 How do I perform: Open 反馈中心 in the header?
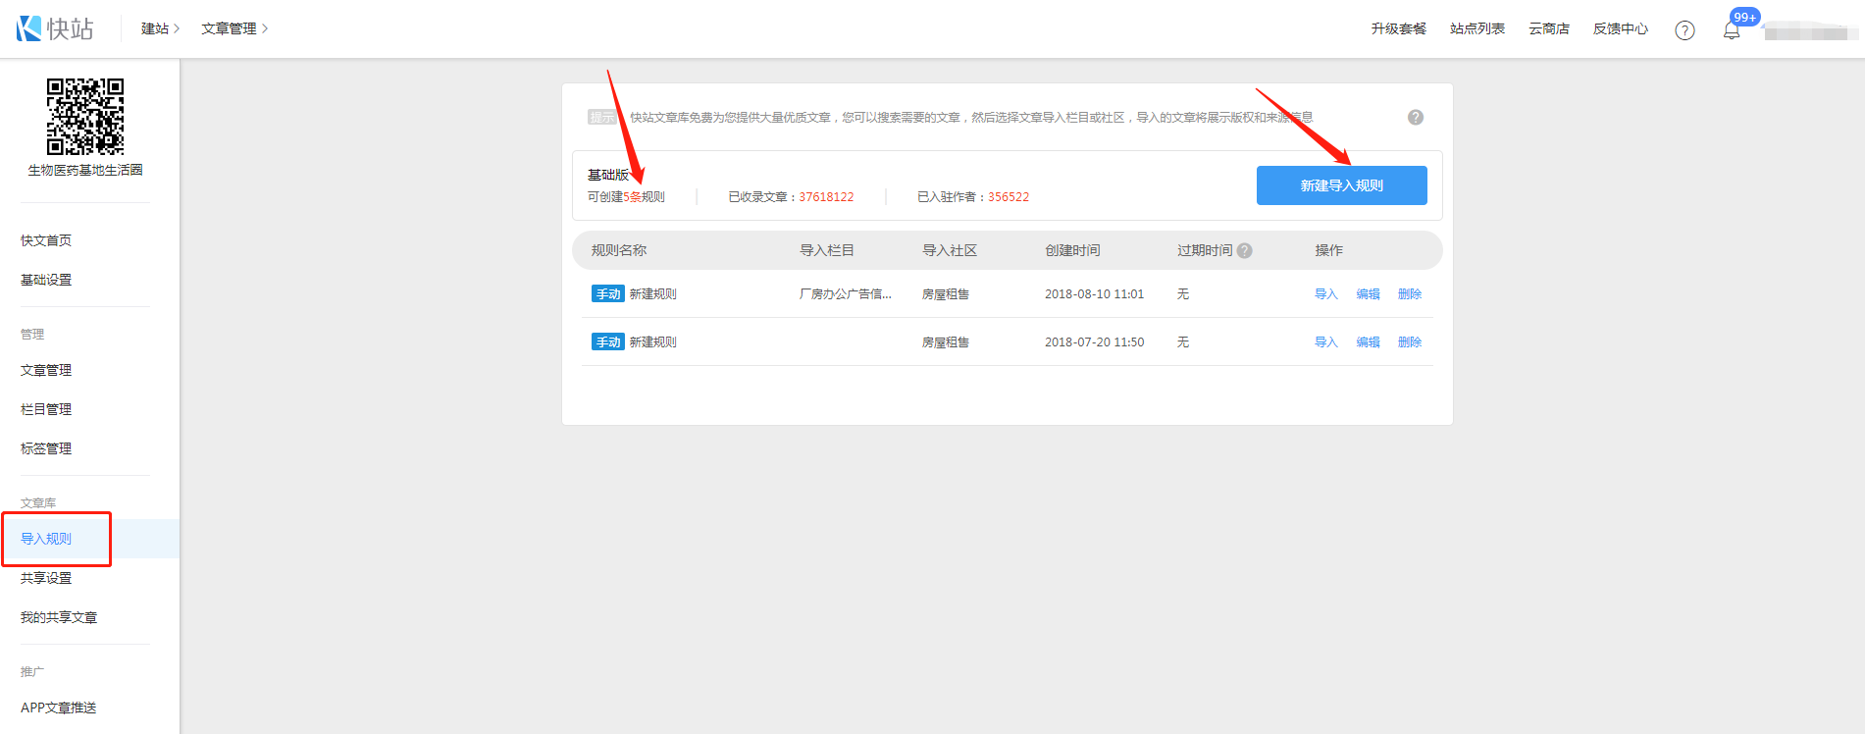(1620, 28)
